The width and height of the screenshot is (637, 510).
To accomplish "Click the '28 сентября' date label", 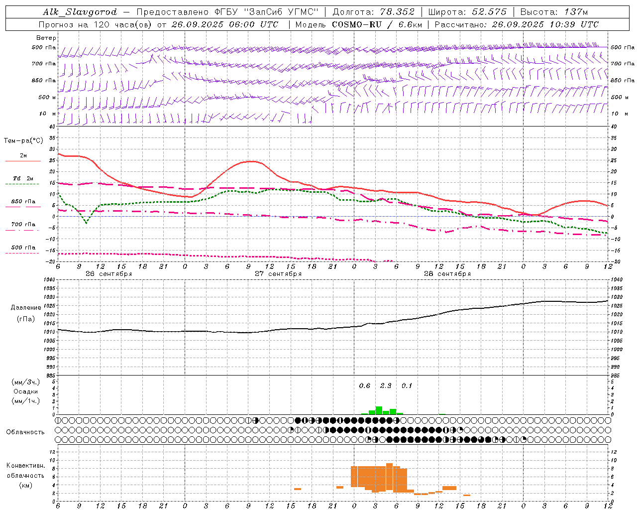I will 447,274.
